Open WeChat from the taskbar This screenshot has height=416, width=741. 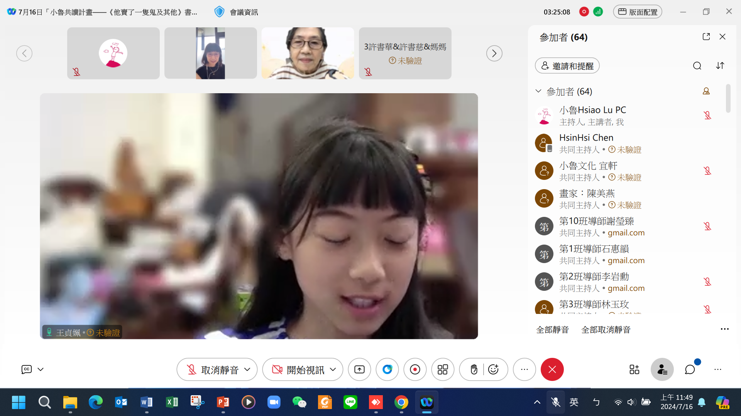tap(299, 402)
